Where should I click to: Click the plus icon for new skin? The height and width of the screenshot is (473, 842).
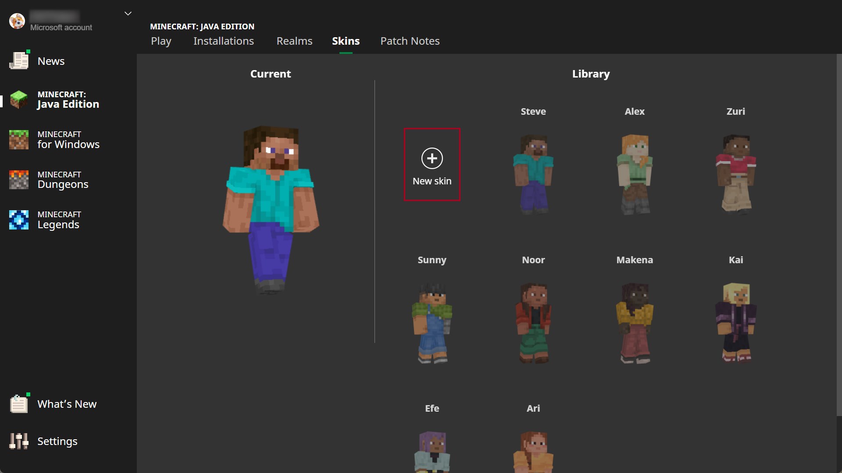(x=432, y=158)
